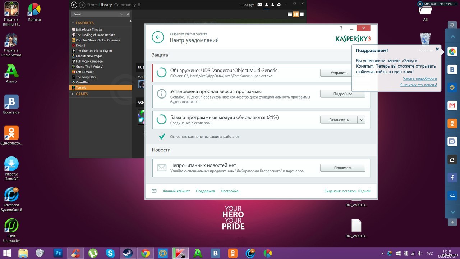Switch Steam library to detail view
Viewport: 460px width, 259px height.
pos(296,14)
